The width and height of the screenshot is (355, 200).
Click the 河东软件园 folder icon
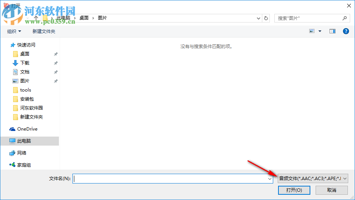pyautogui.click(x=15, y=108)
